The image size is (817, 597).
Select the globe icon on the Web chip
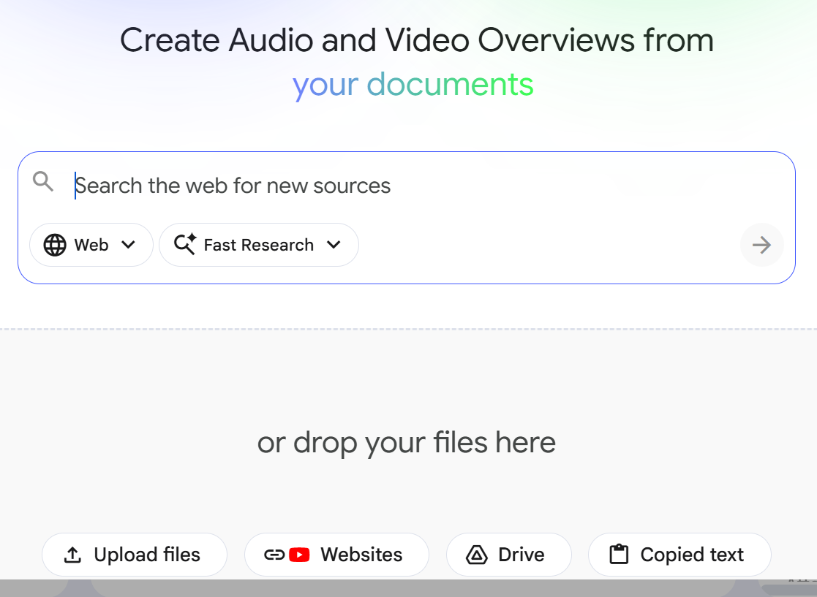click(56, 245)
